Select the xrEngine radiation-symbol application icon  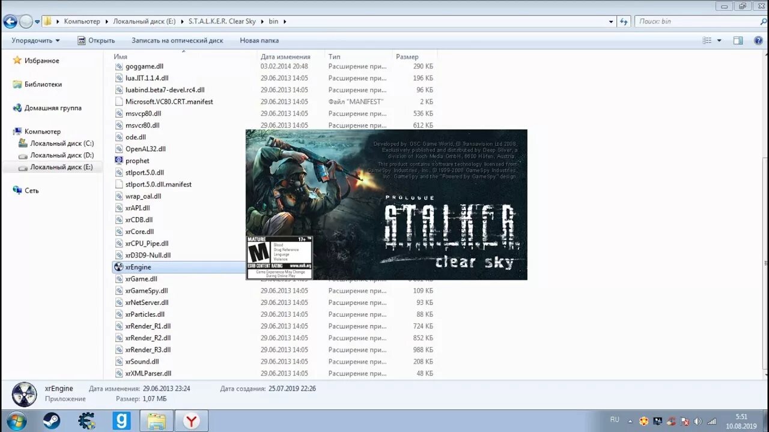point(118,267)
